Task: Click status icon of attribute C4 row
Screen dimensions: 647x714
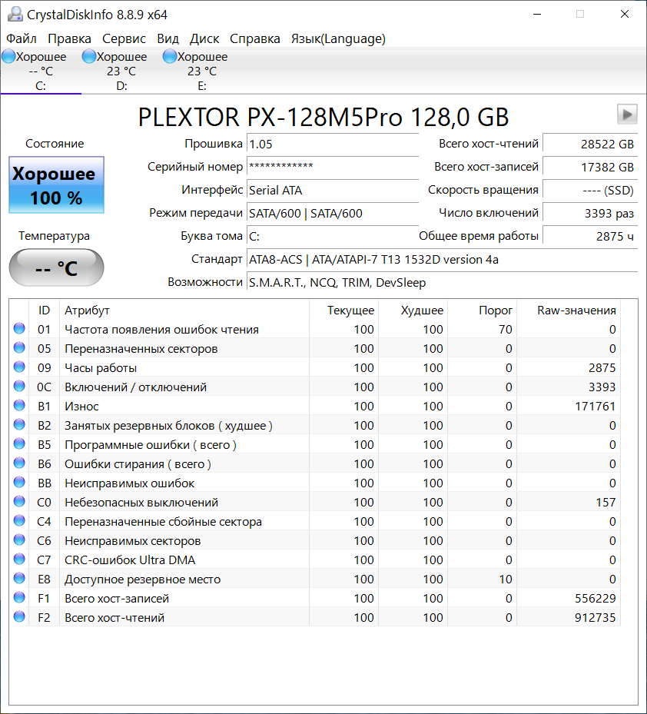Action: click(19, 520)
